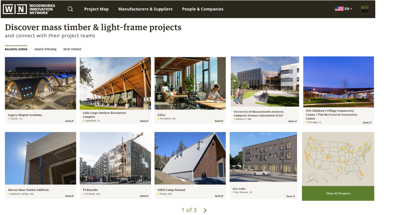The image size is (412, 215).
Task: Click the OMSI Camp Howard title
Action: pos(171,190)
